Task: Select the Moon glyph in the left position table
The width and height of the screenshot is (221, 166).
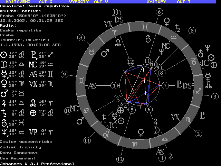Action: [4, 64]
